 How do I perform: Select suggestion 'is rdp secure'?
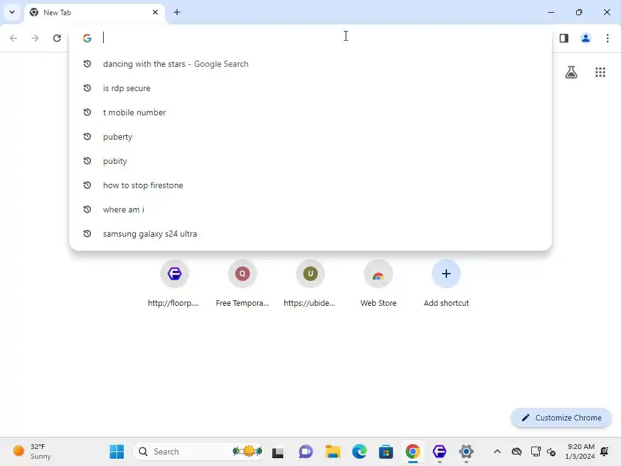click(310, 88)
